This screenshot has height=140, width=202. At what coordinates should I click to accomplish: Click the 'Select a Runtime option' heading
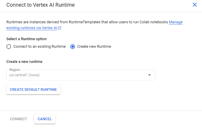point(26,39)
